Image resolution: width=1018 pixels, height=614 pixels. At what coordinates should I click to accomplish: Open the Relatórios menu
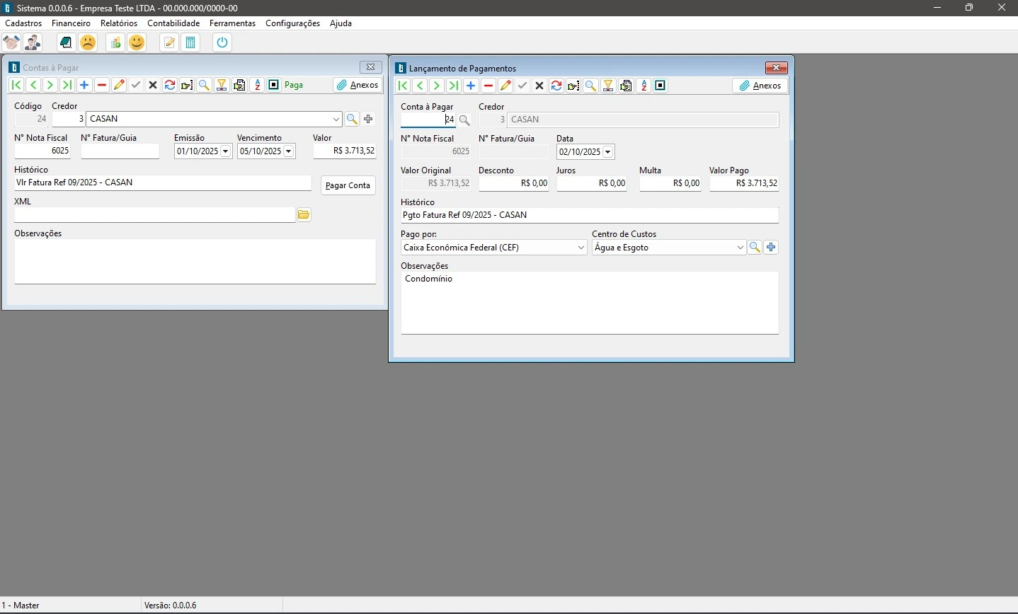[119, 23]
